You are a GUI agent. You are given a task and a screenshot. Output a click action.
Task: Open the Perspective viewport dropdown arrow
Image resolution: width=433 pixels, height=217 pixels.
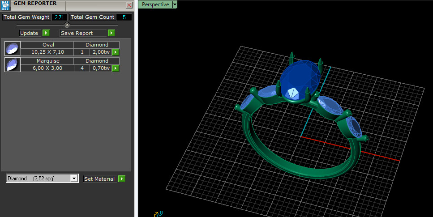pos(175,4)
